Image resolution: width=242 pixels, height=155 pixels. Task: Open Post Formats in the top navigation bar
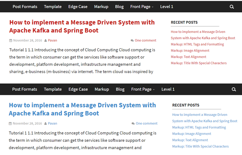pyautogui.click(x=25, y=7)
